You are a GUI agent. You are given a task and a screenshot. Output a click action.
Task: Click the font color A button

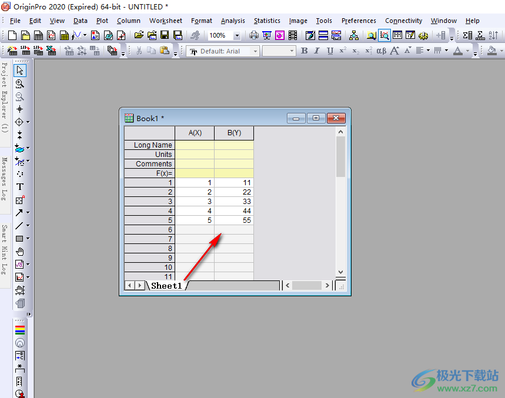[x=458, y=51]
